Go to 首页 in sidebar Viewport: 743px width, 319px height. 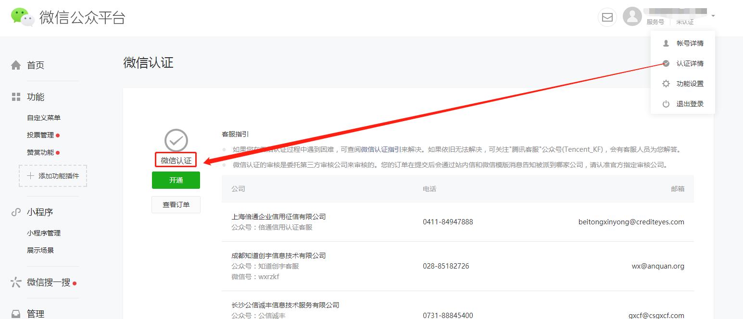(36, 65)
